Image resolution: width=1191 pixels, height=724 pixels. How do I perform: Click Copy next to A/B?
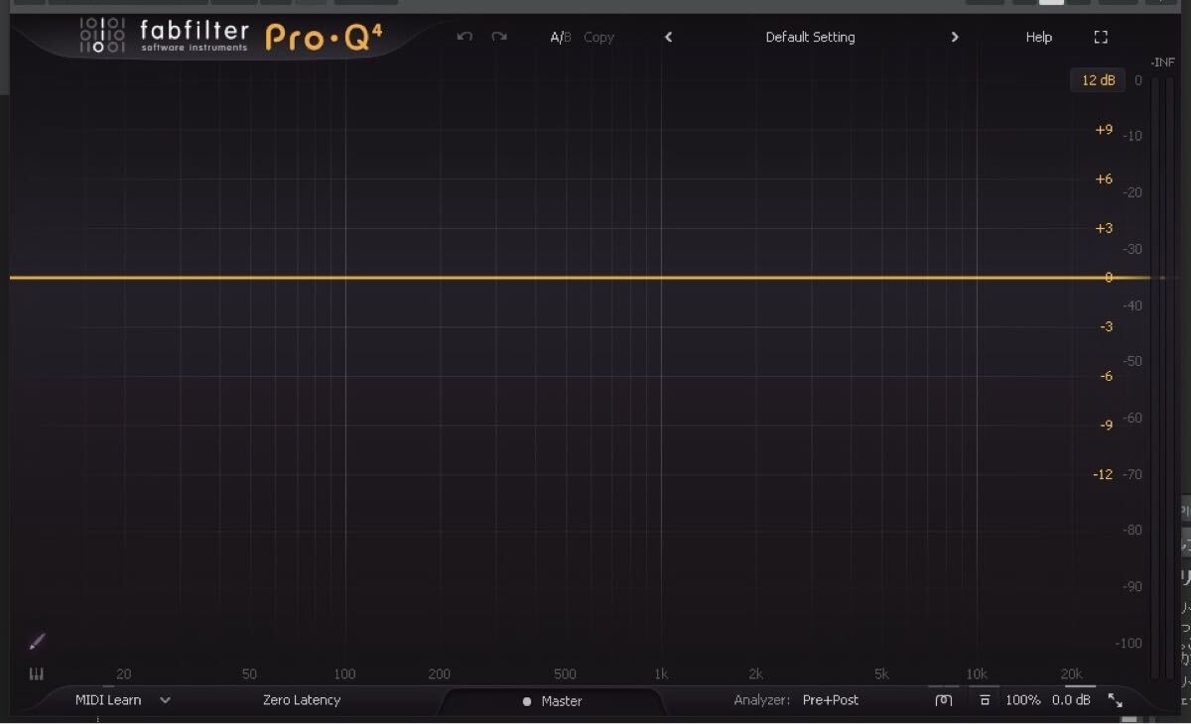pyautogui.click(x=598, y=37)
